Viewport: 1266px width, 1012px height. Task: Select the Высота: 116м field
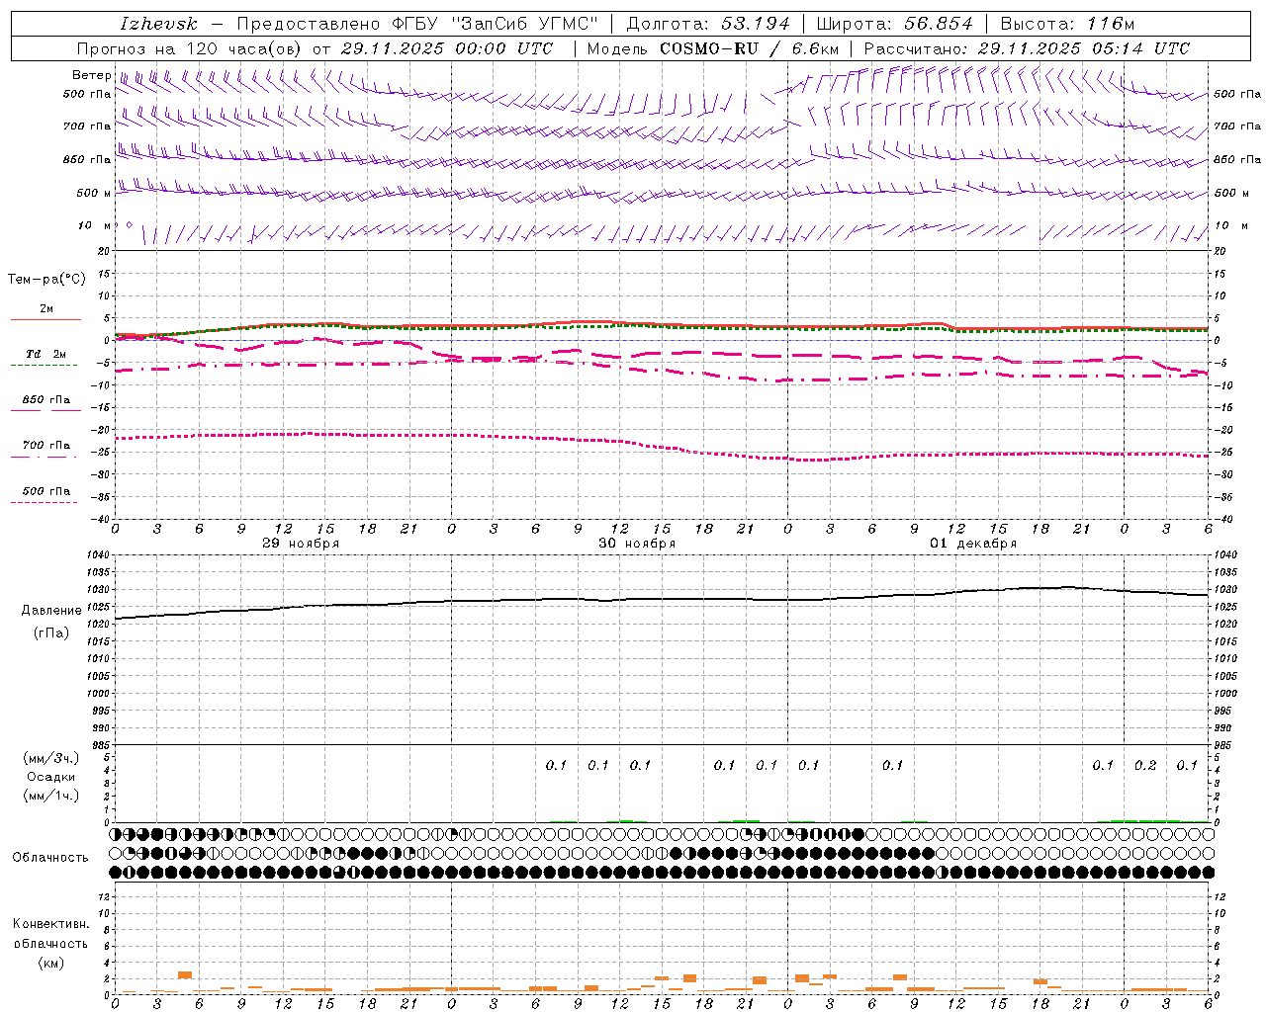tap(1067, 24)
